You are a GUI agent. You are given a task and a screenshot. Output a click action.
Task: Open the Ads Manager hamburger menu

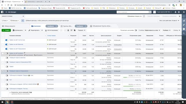[6, 12]
